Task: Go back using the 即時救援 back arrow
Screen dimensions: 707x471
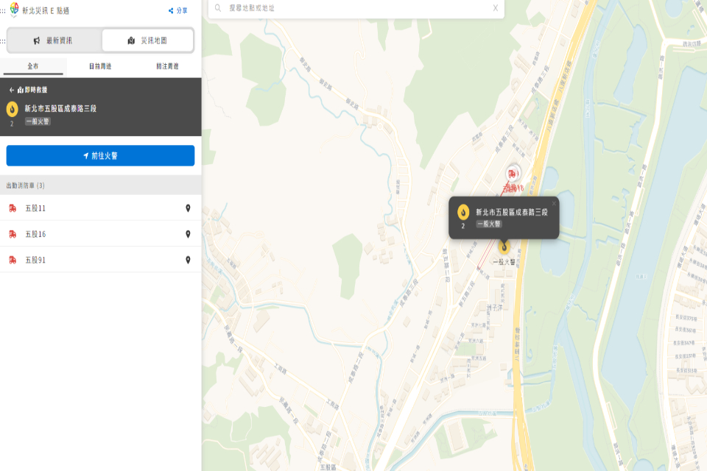Action: 12,90
